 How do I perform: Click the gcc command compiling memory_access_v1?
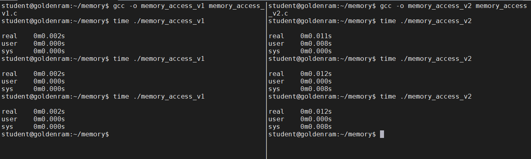tap(188, 6)
